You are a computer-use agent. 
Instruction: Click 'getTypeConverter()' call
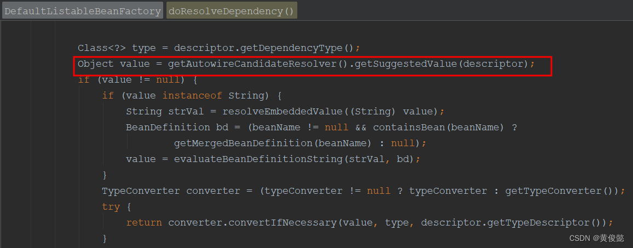(559, 191)
